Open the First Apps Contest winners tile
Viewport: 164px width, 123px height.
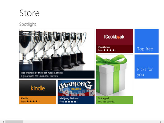pos(57,54)
